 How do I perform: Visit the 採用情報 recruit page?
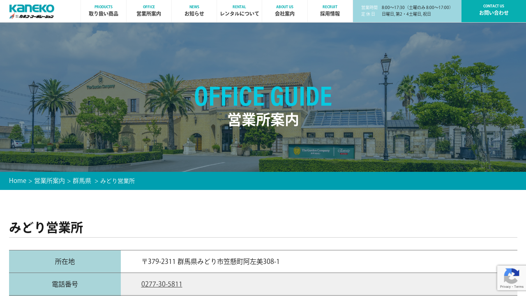[330, 11]
